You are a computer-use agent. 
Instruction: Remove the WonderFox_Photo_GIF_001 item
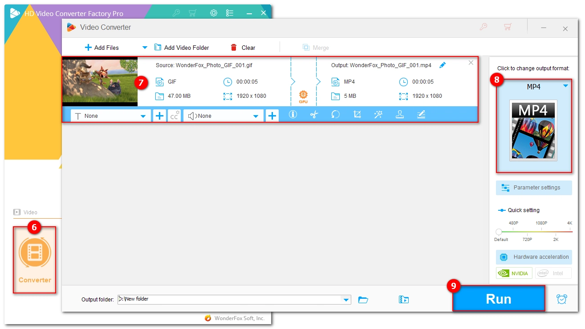pyautogui.click(x=471, y=63)
